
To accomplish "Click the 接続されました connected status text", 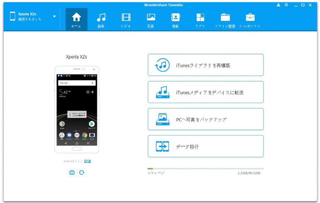I will (30, 19).
